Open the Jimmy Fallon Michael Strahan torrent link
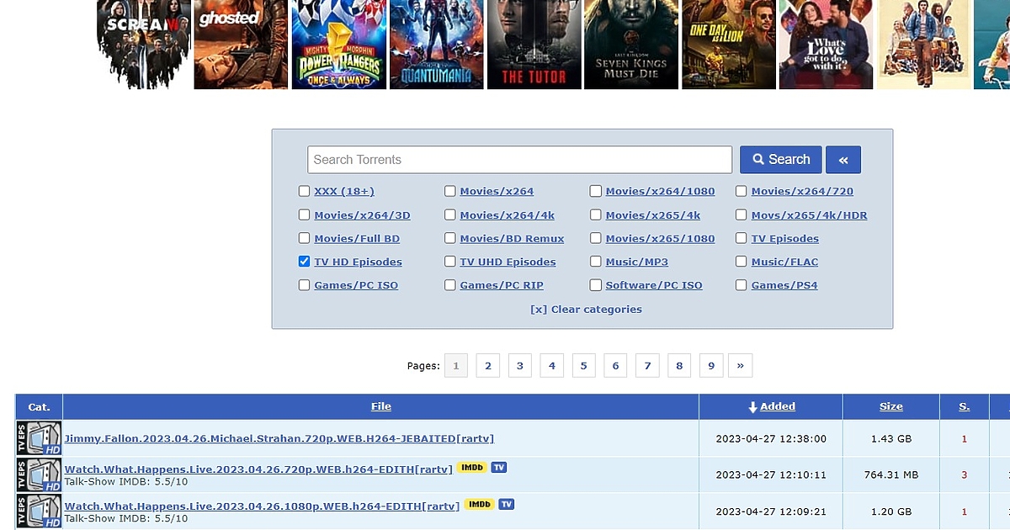1010x530 pixels. pos(279,438)
